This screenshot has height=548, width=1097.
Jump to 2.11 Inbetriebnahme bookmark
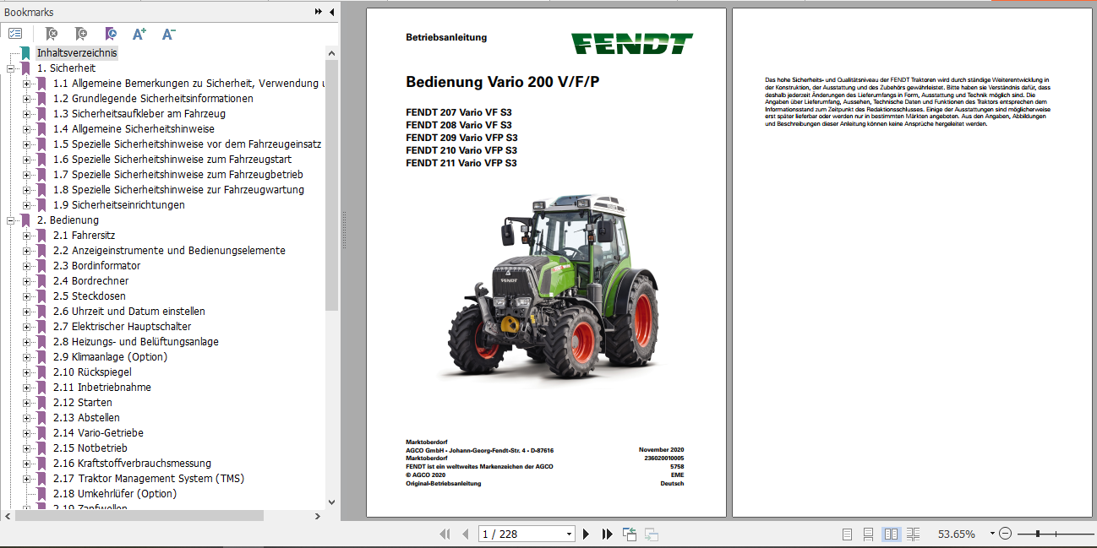101,388
